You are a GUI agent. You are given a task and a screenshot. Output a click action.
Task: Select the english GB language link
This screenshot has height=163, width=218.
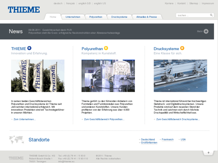coord(84,3)
